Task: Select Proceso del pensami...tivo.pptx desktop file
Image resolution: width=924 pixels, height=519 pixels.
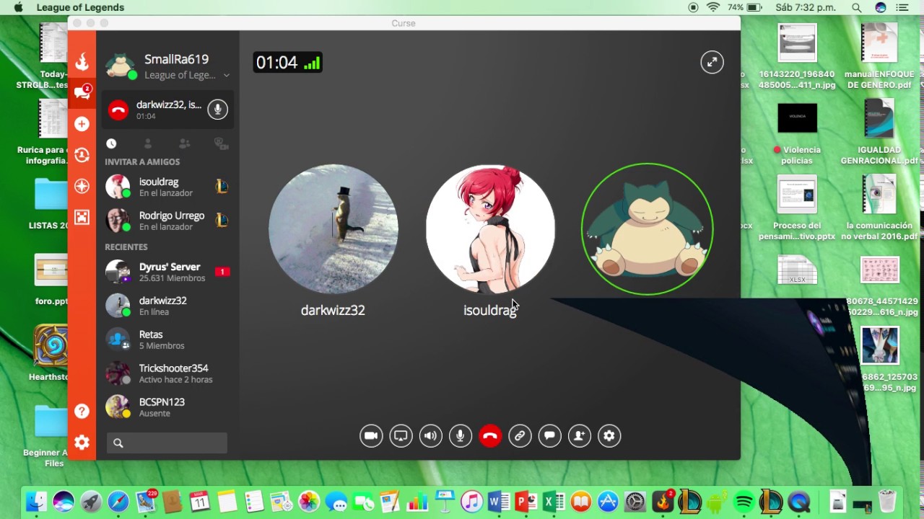Action: [x=798, y=208]
